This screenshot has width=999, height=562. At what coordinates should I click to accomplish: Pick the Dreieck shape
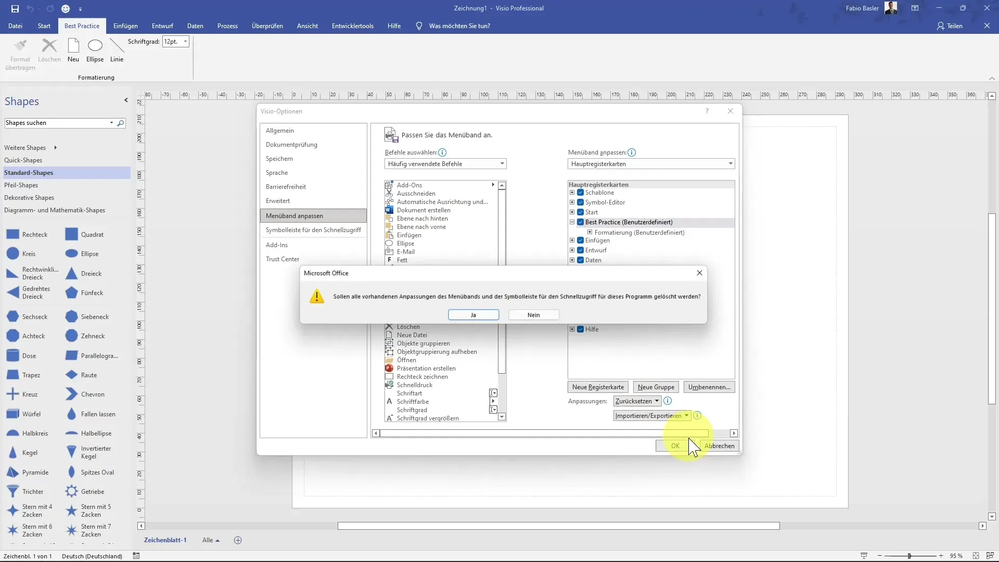point(84,274)
